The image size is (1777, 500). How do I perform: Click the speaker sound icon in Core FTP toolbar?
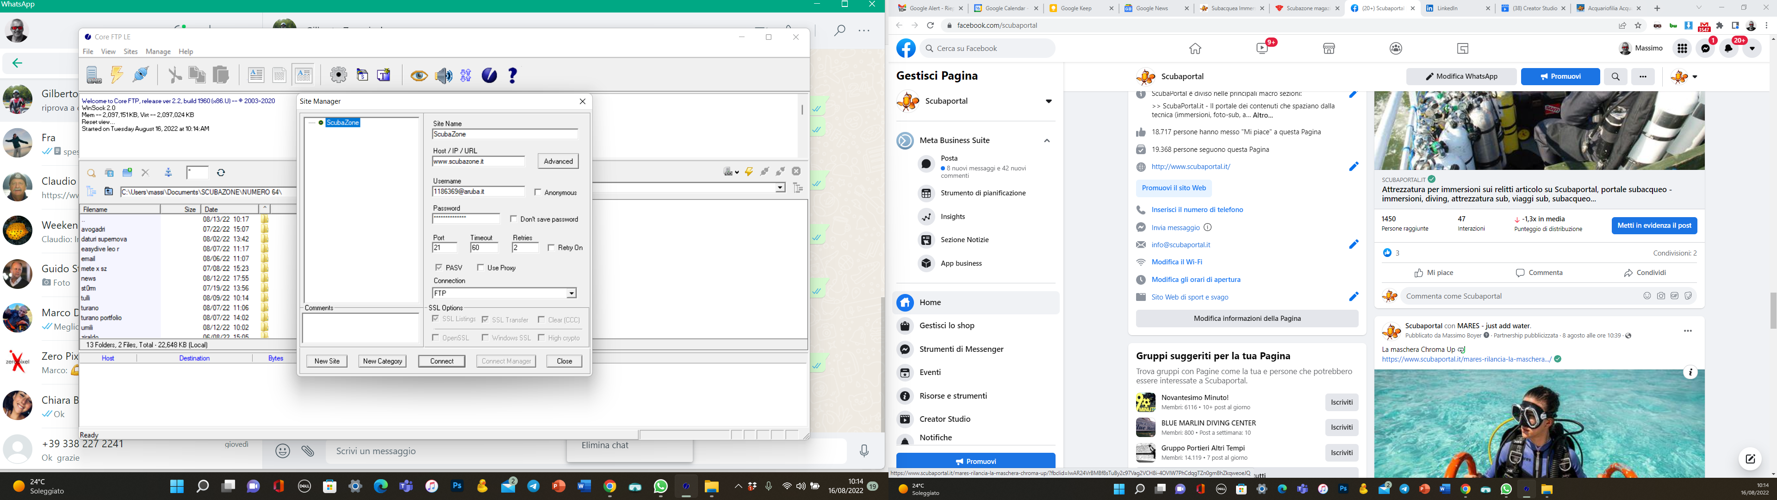(x=443, y=75)
